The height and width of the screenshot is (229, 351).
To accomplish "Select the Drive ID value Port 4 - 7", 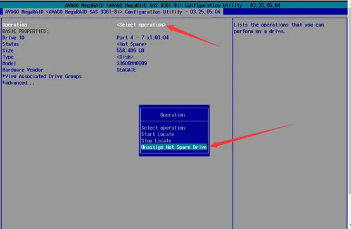I will (143, 37).
